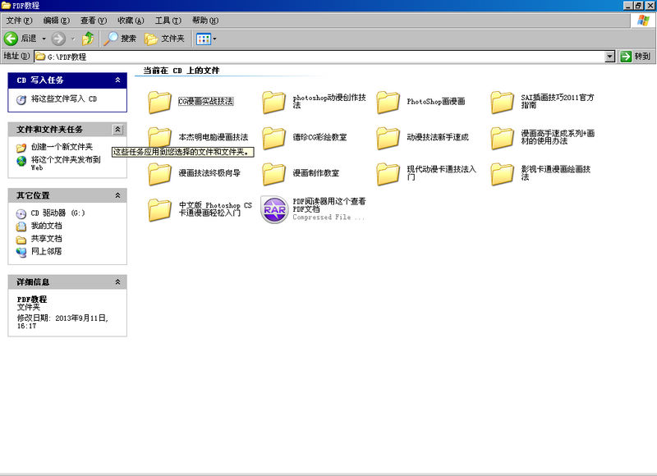657x476 pixels.
Task: Open the 帮助 menu
Action: pyautogui.click(x=205, y=21)
